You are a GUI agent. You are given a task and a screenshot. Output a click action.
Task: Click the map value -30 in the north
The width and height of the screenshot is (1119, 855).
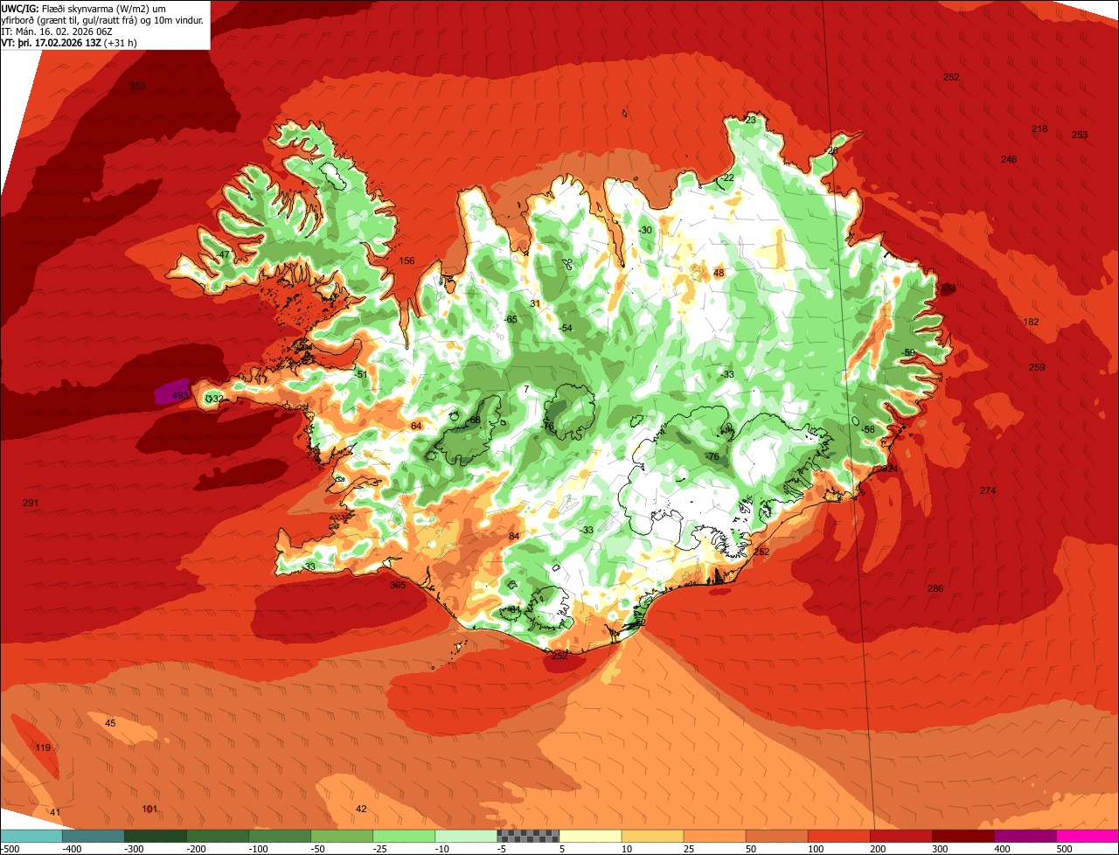pyautogui.click(x=646, y=230)
